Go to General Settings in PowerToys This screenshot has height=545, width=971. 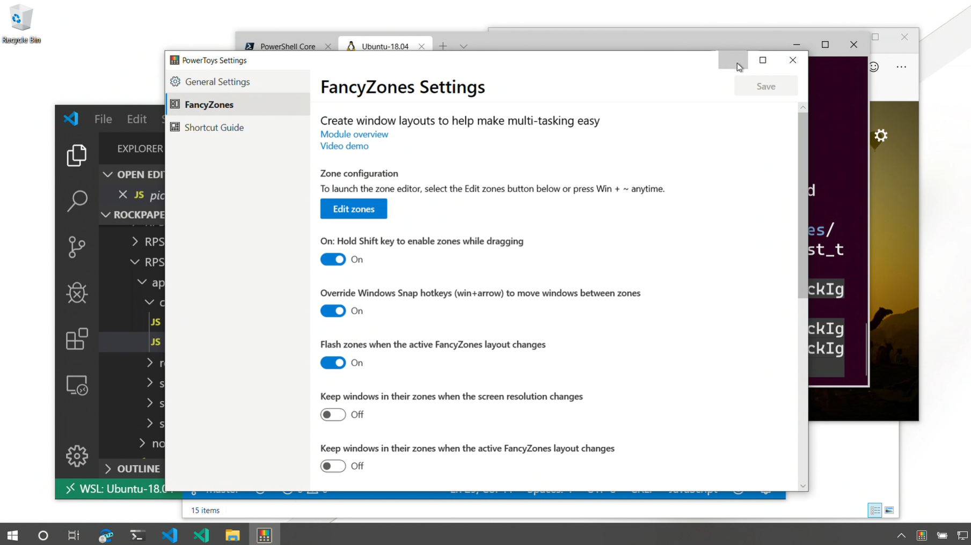click(238, 82)
